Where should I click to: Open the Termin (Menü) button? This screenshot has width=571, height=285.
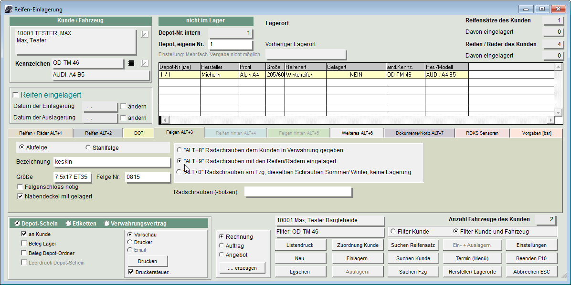pos(472,258)
